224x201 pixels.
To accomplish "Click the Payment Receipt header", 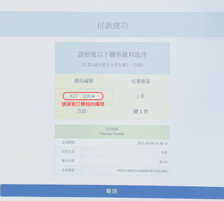I will [112, 131].
